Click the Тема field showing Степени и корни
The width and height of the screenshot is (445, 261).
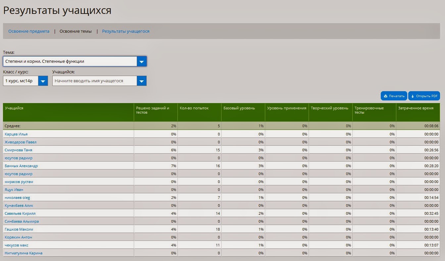70,61
